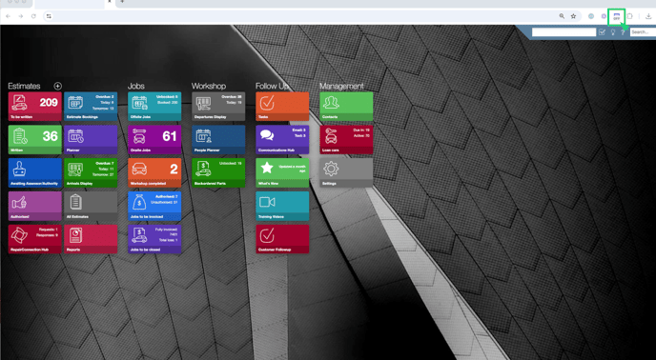Open the question mark help icon
Viewport: 656px width, 360px height.
[x=623, y=31]
